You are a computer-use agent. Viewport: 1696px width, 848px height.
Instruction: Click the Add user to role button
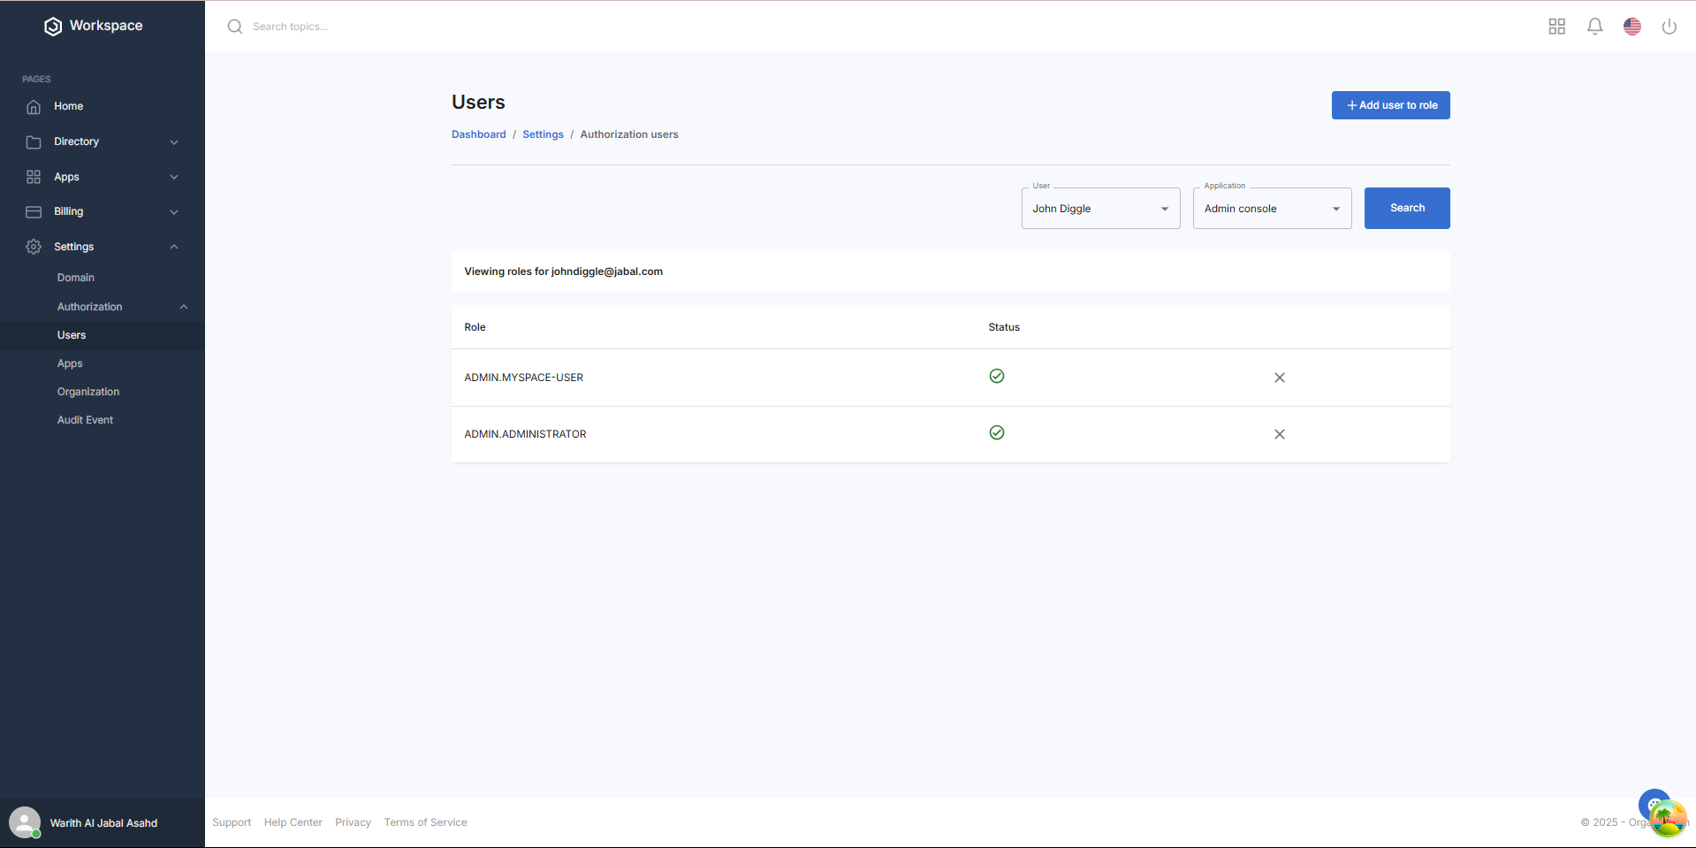coord(1390,105)
